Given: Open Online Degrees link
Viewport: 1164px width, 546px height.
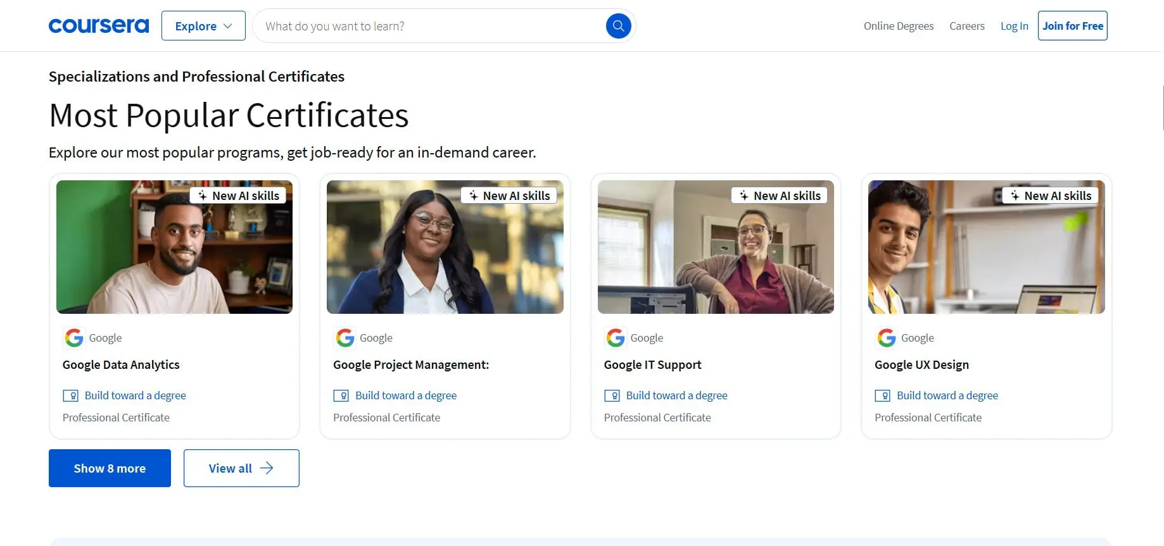Looking at the screenshot, I should click(899, 26).
